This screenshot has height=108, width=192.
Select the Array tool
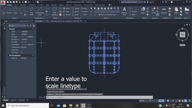click(84, 8)
